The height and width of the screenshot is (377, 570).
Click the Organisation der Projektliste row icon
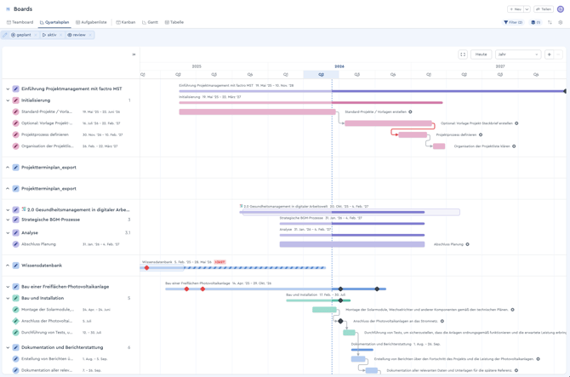click(x=15, y=146)
